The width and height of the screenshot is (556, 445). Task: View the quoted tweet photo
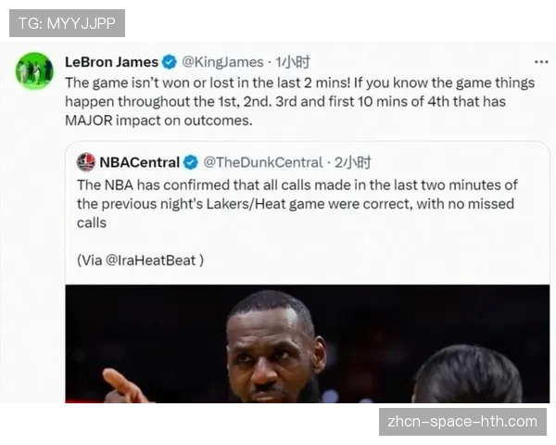click(308, 344)
